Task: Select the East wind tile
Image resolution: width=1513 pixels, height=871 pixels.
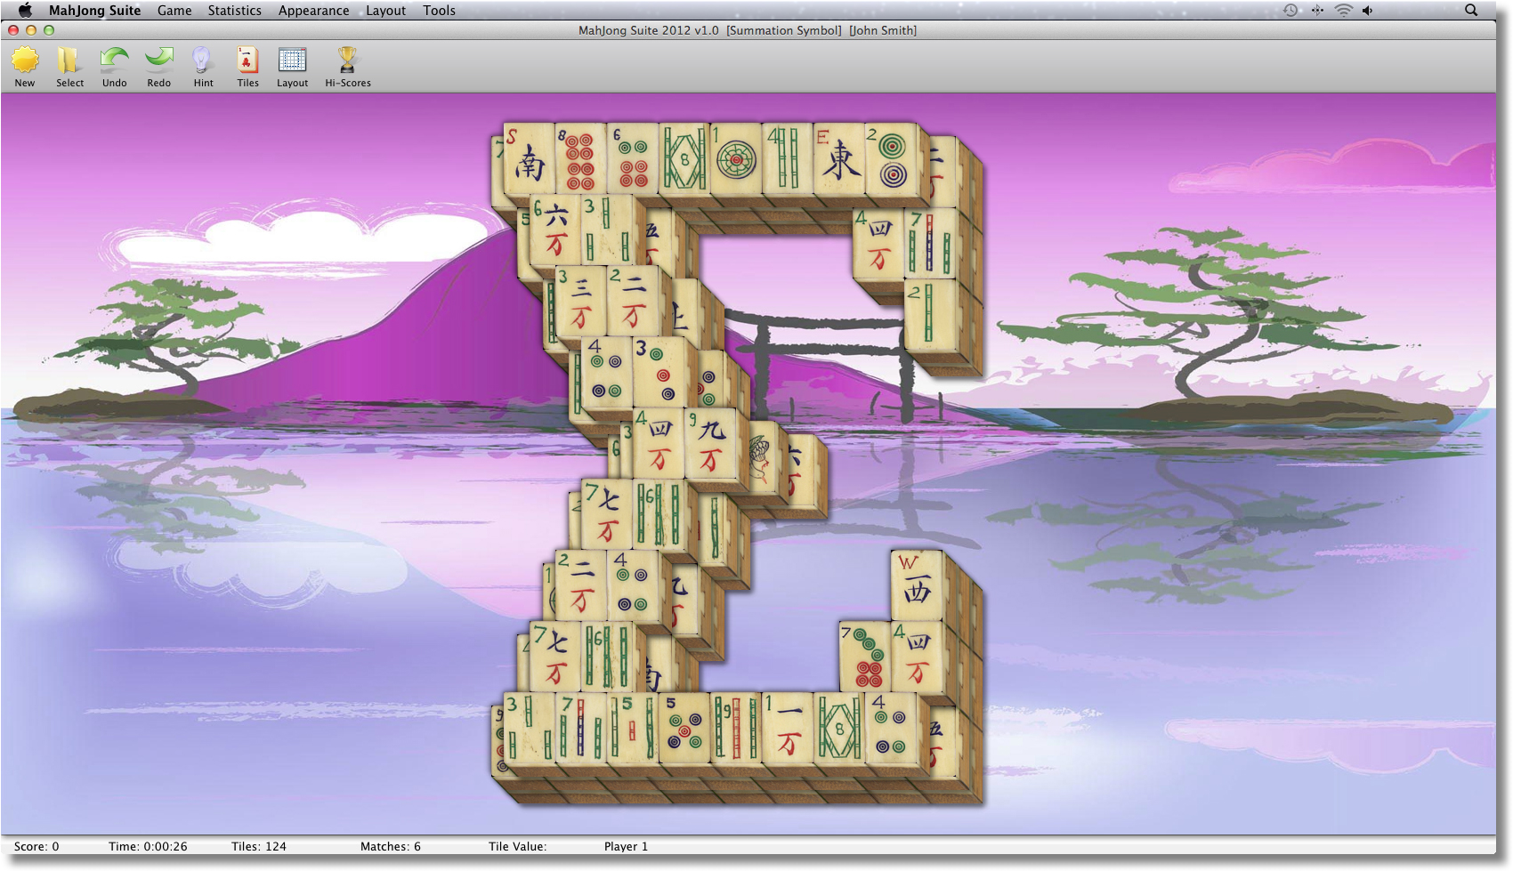Action: 839,158
